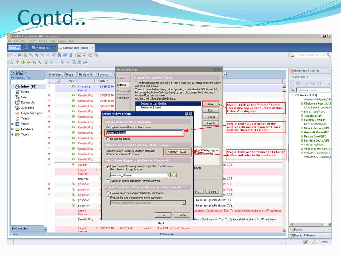This screenshot has width=341, height=256.
Task: Select Just clean up without archiving radio
Action: coord(108,181)
